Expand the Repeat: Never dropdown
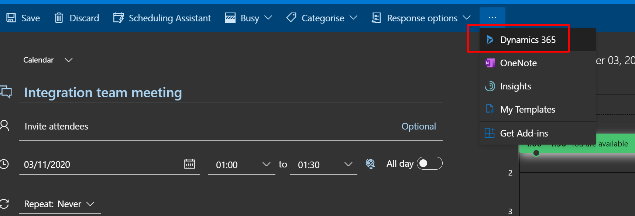The height and width of the screenshot is (216, 635). click(91, 204)
